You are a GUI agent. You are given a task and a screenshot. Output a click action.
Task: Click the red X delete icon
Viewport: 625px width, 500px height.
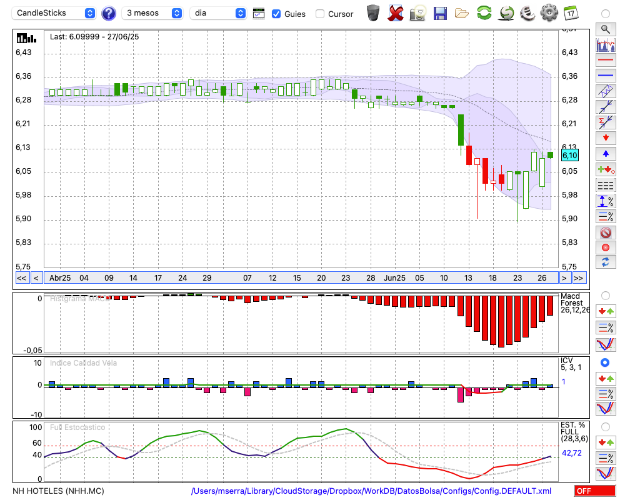[396, 13]
